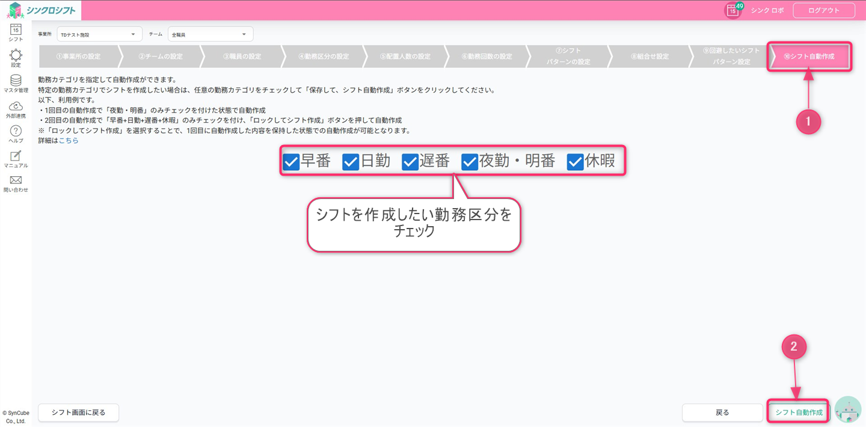Click the calendar notification icon with badge 49
The height and width of the screenshot is (427, 866).
tap(733, 10)
